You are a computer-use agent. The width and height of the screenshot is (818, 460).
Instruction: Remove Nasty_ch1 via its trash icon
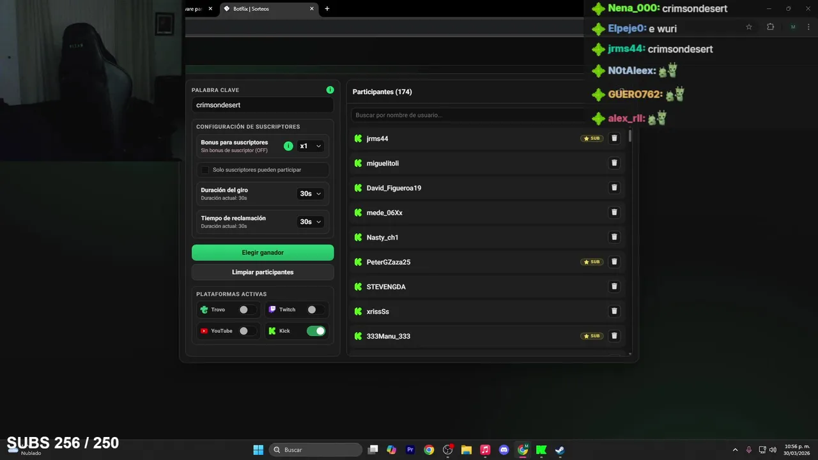[x=614, y=237]
